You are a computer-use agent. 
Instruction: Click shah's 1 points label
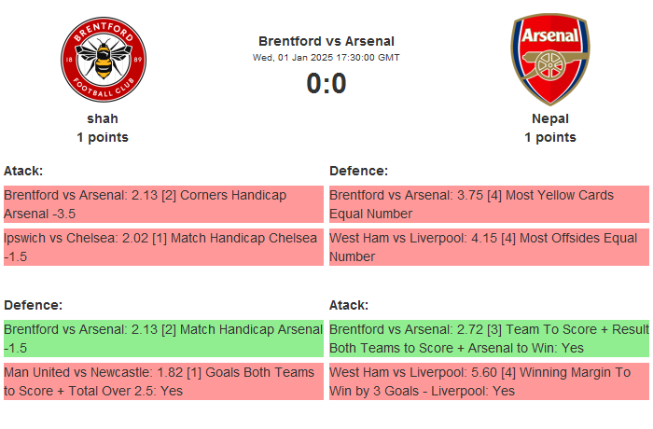103,137
